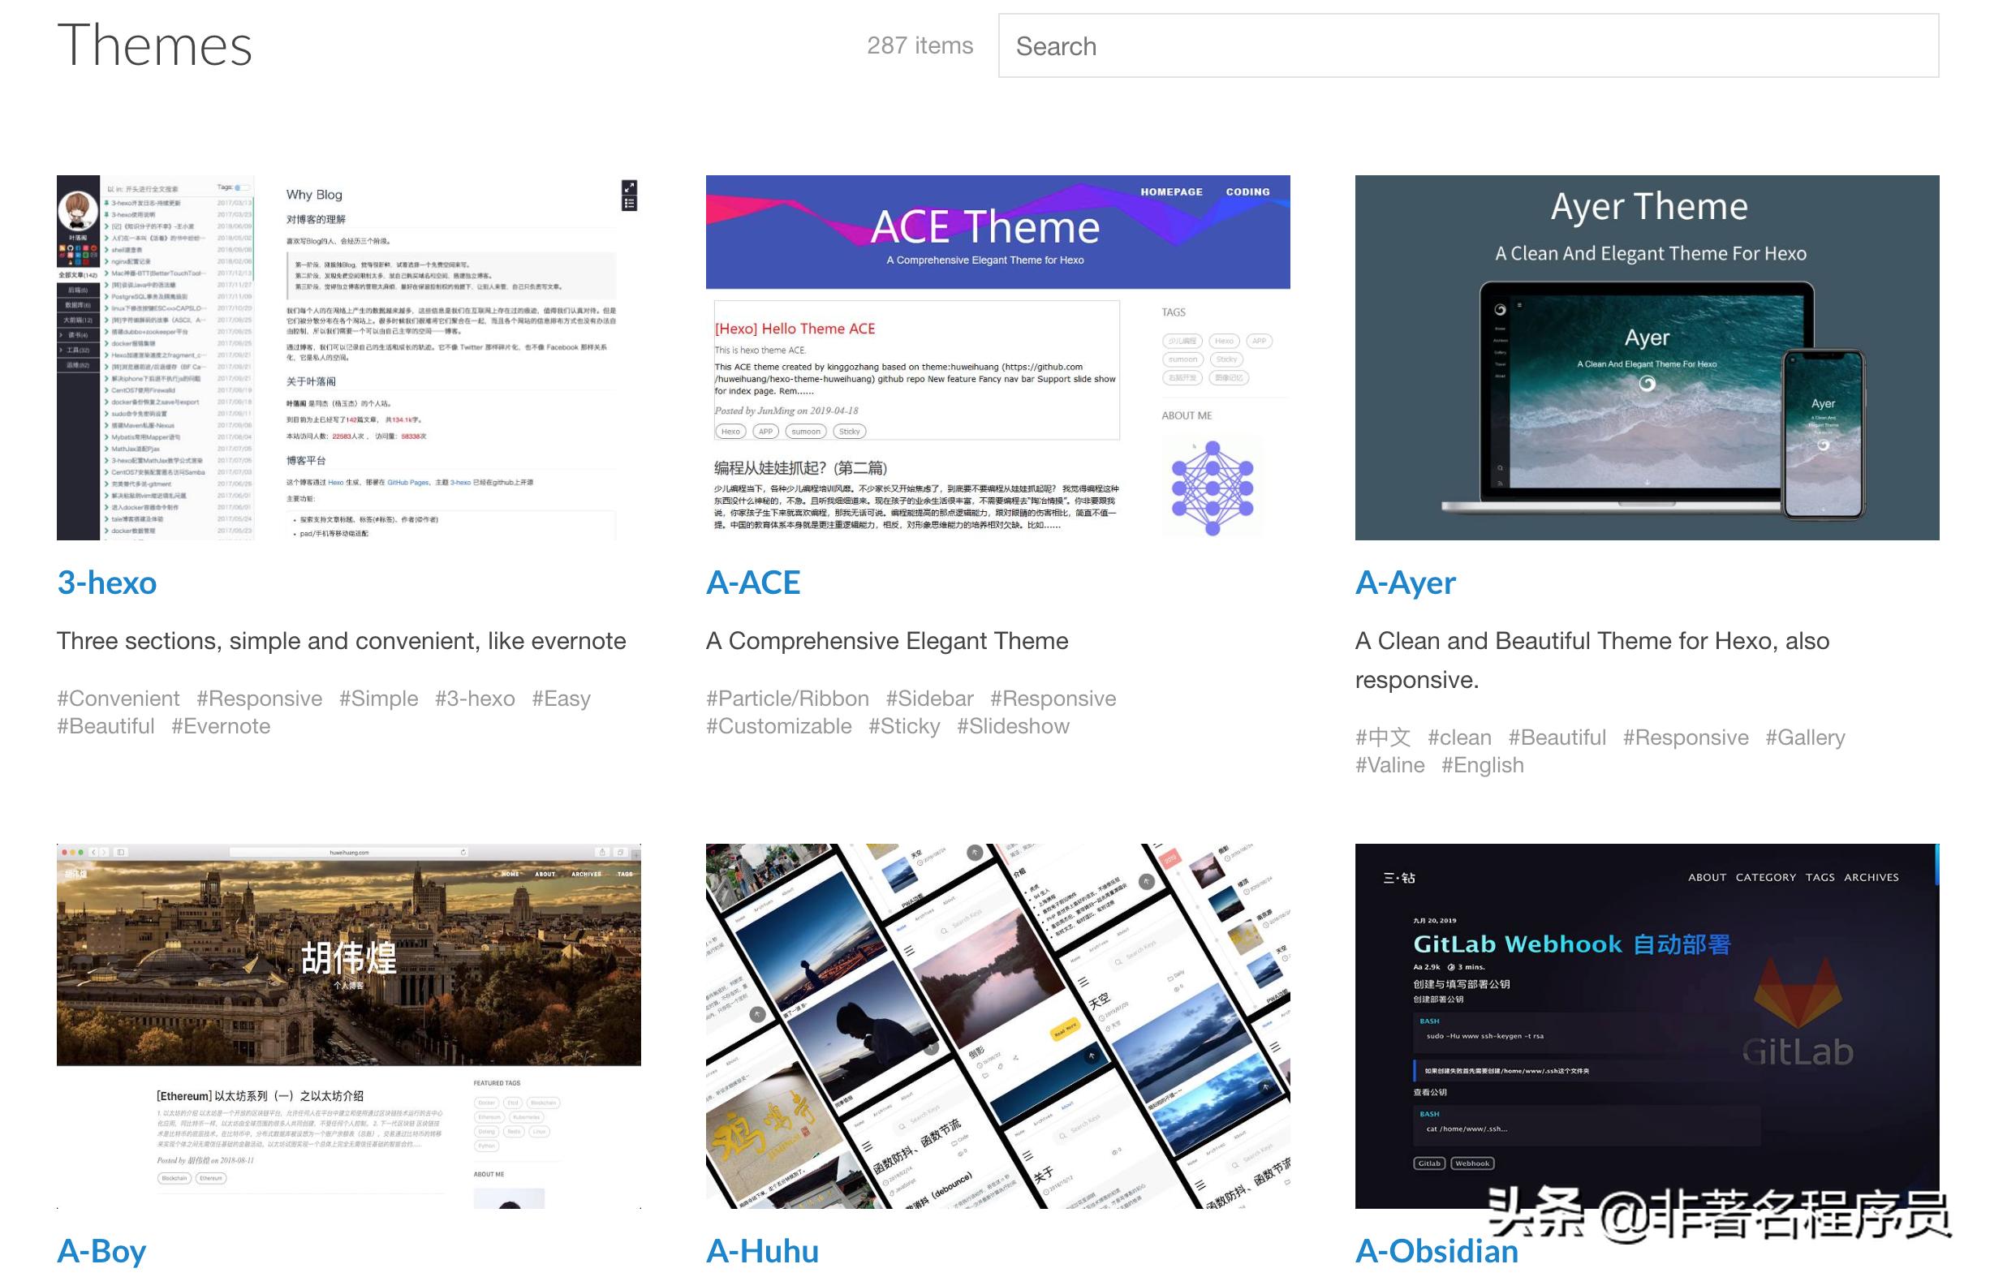Open the ACE Theme preview thumbnail
The height and width of the screenshot is (1277, 1990).
pos(998,358)
